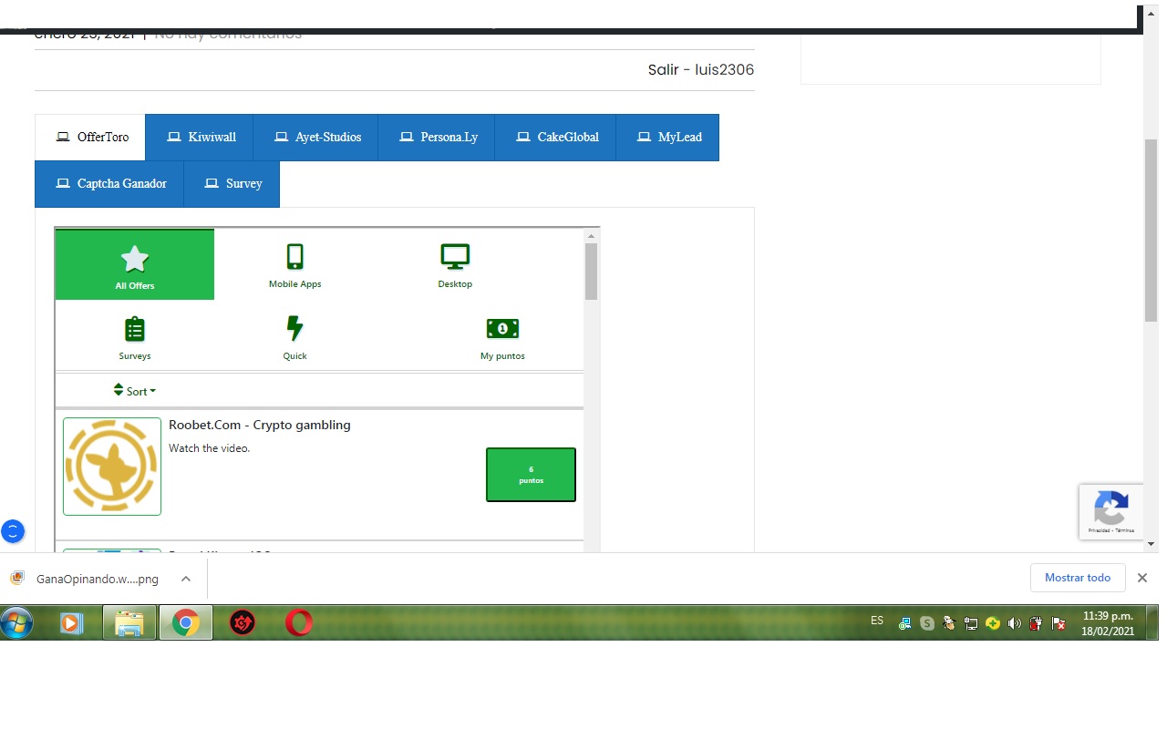The height and width of the screenshot is (729, 1167).
Task: Open Windows Explorer from the taskbar
Action: [x=129, y=623]
